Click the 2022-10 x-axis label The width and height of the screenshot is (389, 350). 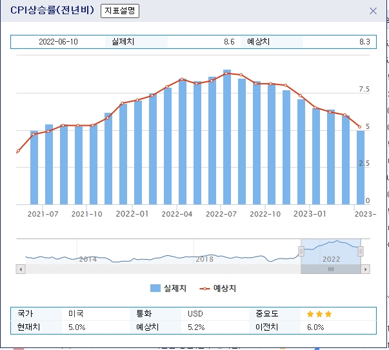[265, 214]
